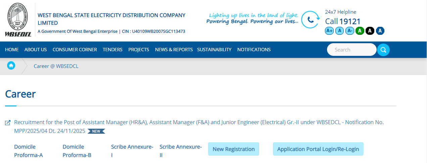Click external link icon beside Recruitment notice

(8, 123)
